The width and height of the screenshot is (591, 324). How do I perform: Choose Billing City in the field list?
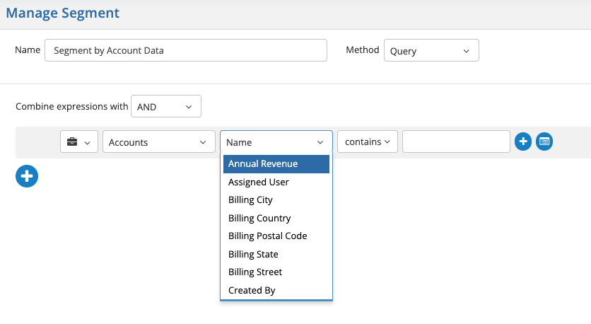pyautogui.click(x=276, y=200)
